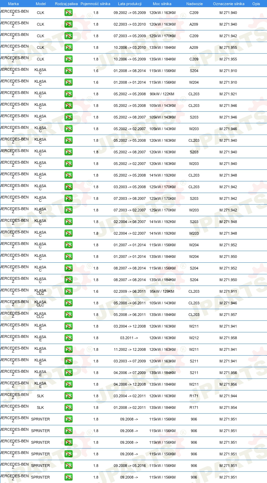
Task: Click fuel icon in S203 M 271.946 row
Action: [68, 117]
